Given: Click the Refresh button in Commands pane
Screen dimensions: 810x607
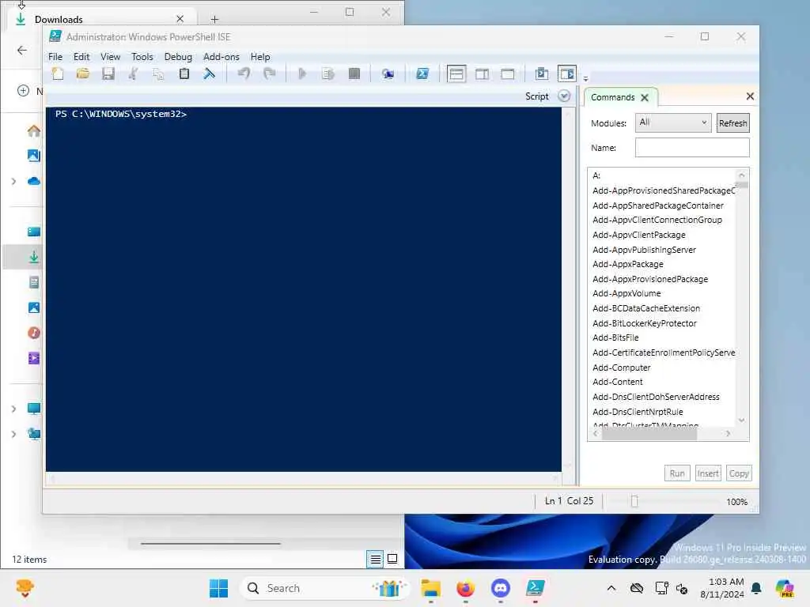Looking at the screenshot, I should coord(732,123).
